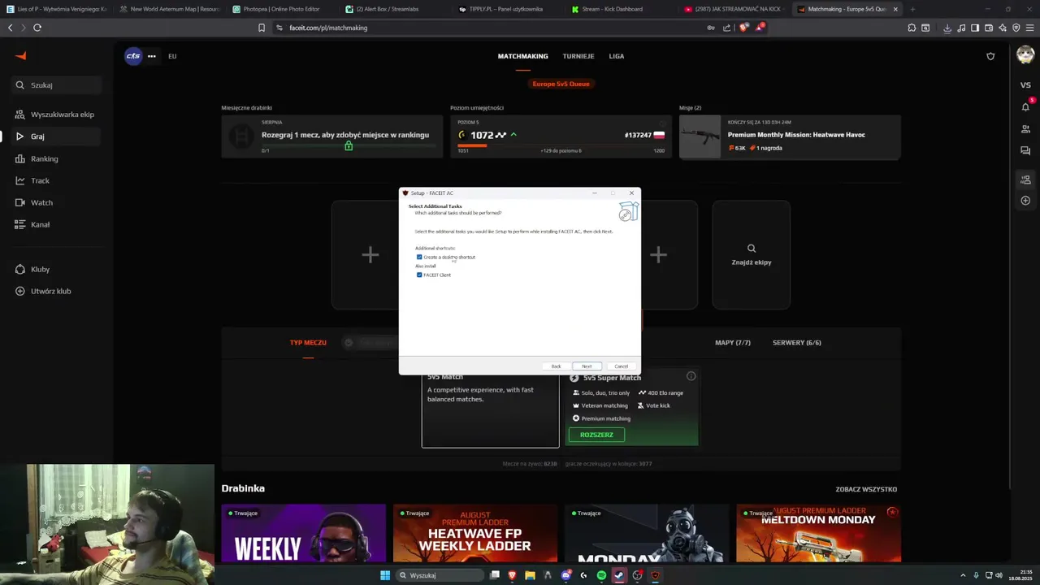Switch to the MATCHMAKING tab
1040x585 pixels.
[523, 56]
